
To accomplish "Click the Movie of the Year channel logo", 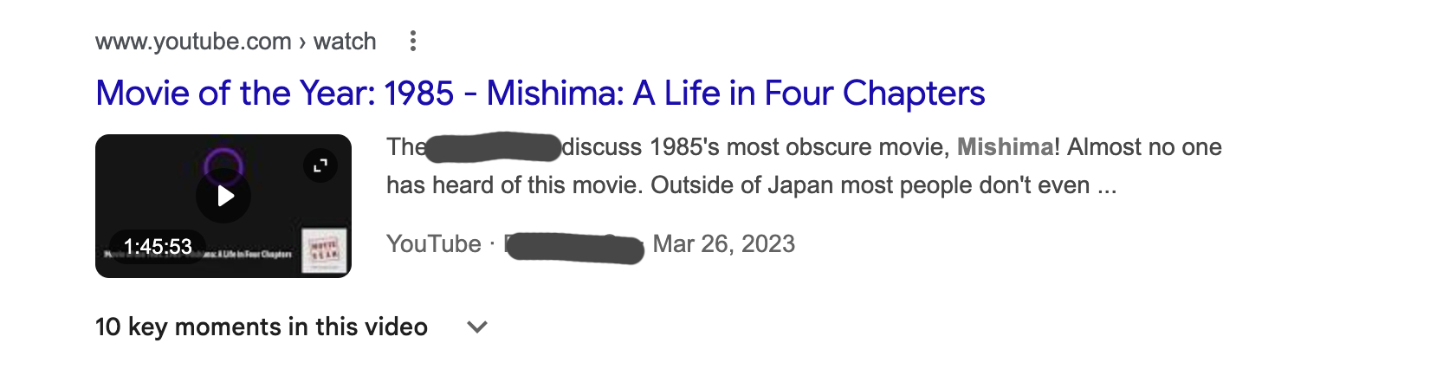I will 324,250.
